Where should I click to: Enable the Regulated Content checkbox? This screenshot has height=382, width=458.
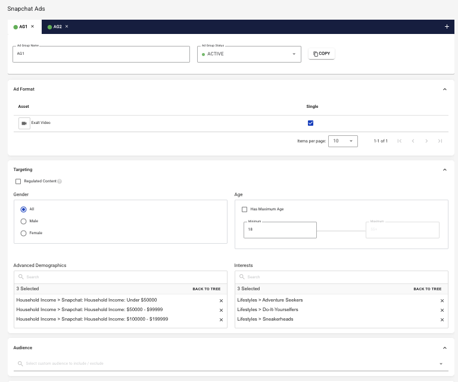(18, 181)
